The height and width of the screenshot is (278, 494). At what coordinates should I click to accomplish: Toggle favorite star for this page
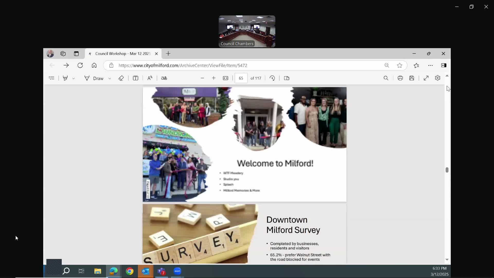pyautogui.click(x=400, y=65)
